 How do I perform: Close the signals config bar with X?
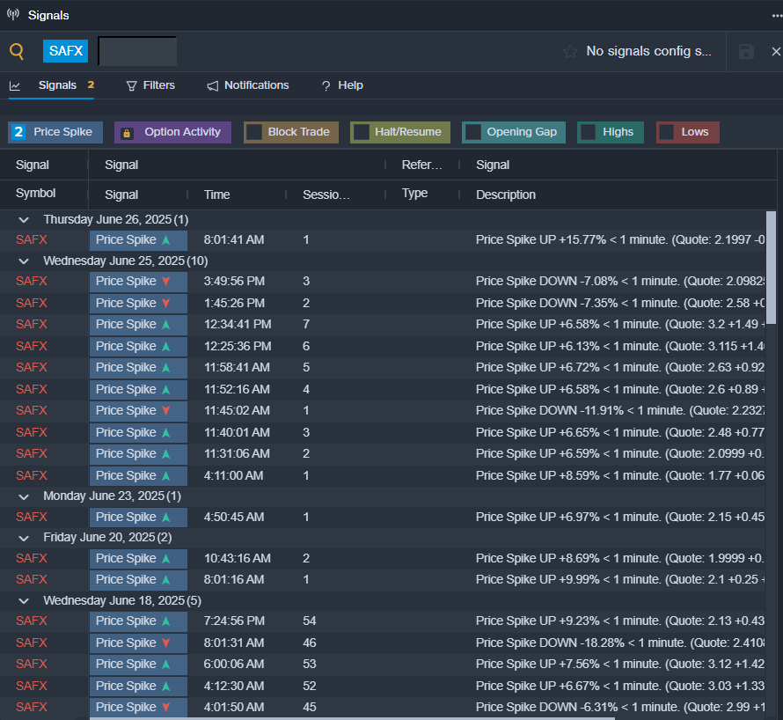point(776,51)
